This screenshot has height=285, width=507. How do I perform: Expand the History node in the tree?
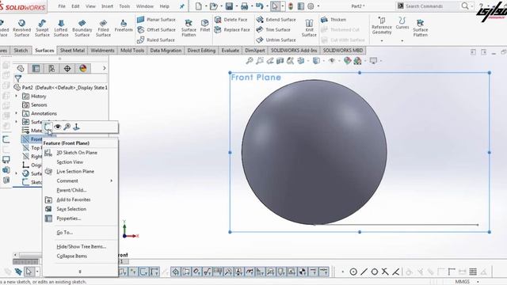tap(16, 96)
